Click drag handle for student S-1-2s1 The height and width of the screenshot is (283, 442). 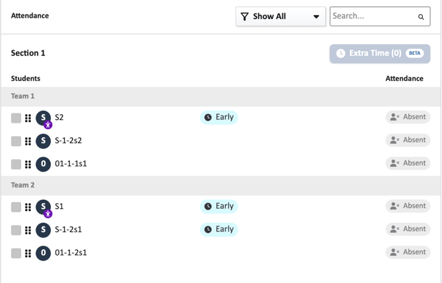[28, 230]
